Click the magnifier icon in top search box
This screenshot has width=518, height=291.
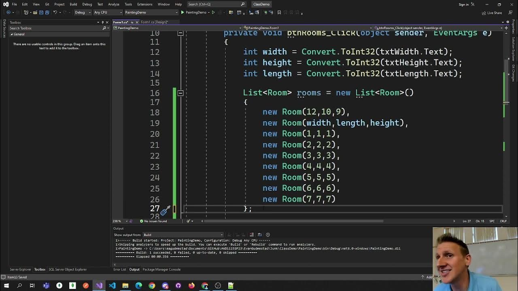(243, 4)
